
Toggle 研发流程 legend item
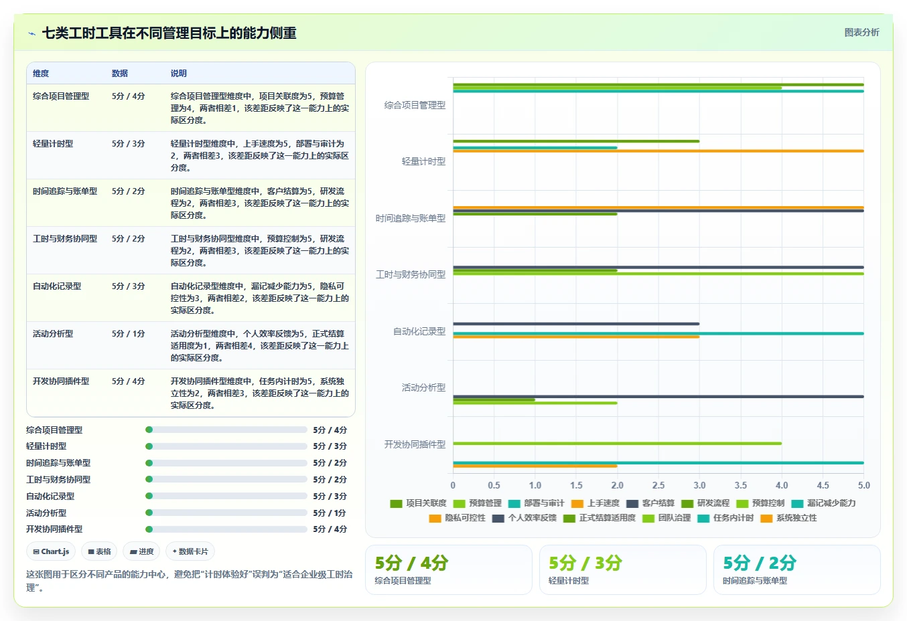[x=705, y=503]
